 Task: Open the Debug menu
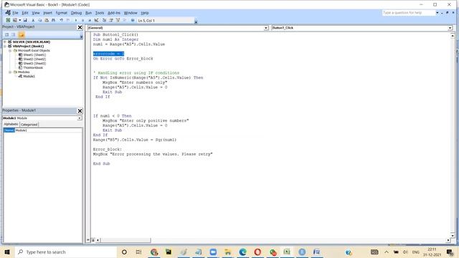tap(76, 13)
